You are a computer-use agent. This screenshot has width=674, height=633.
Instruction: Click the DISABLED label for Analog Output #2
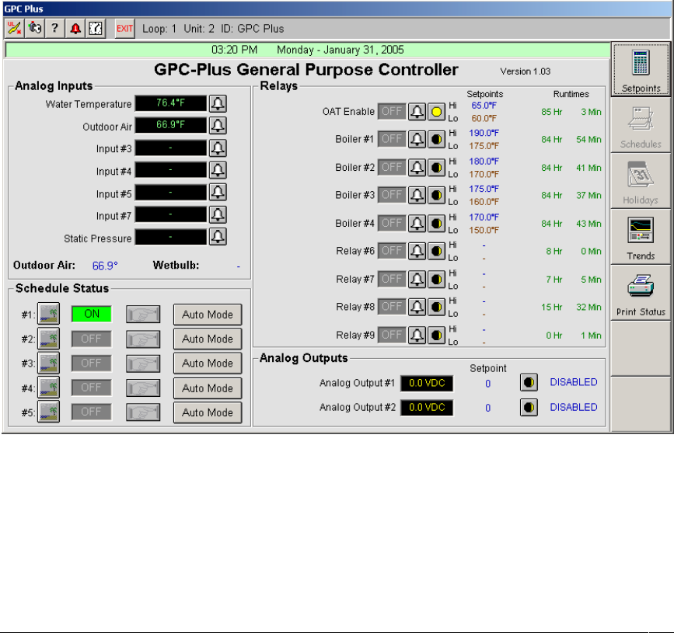point(574,407)
